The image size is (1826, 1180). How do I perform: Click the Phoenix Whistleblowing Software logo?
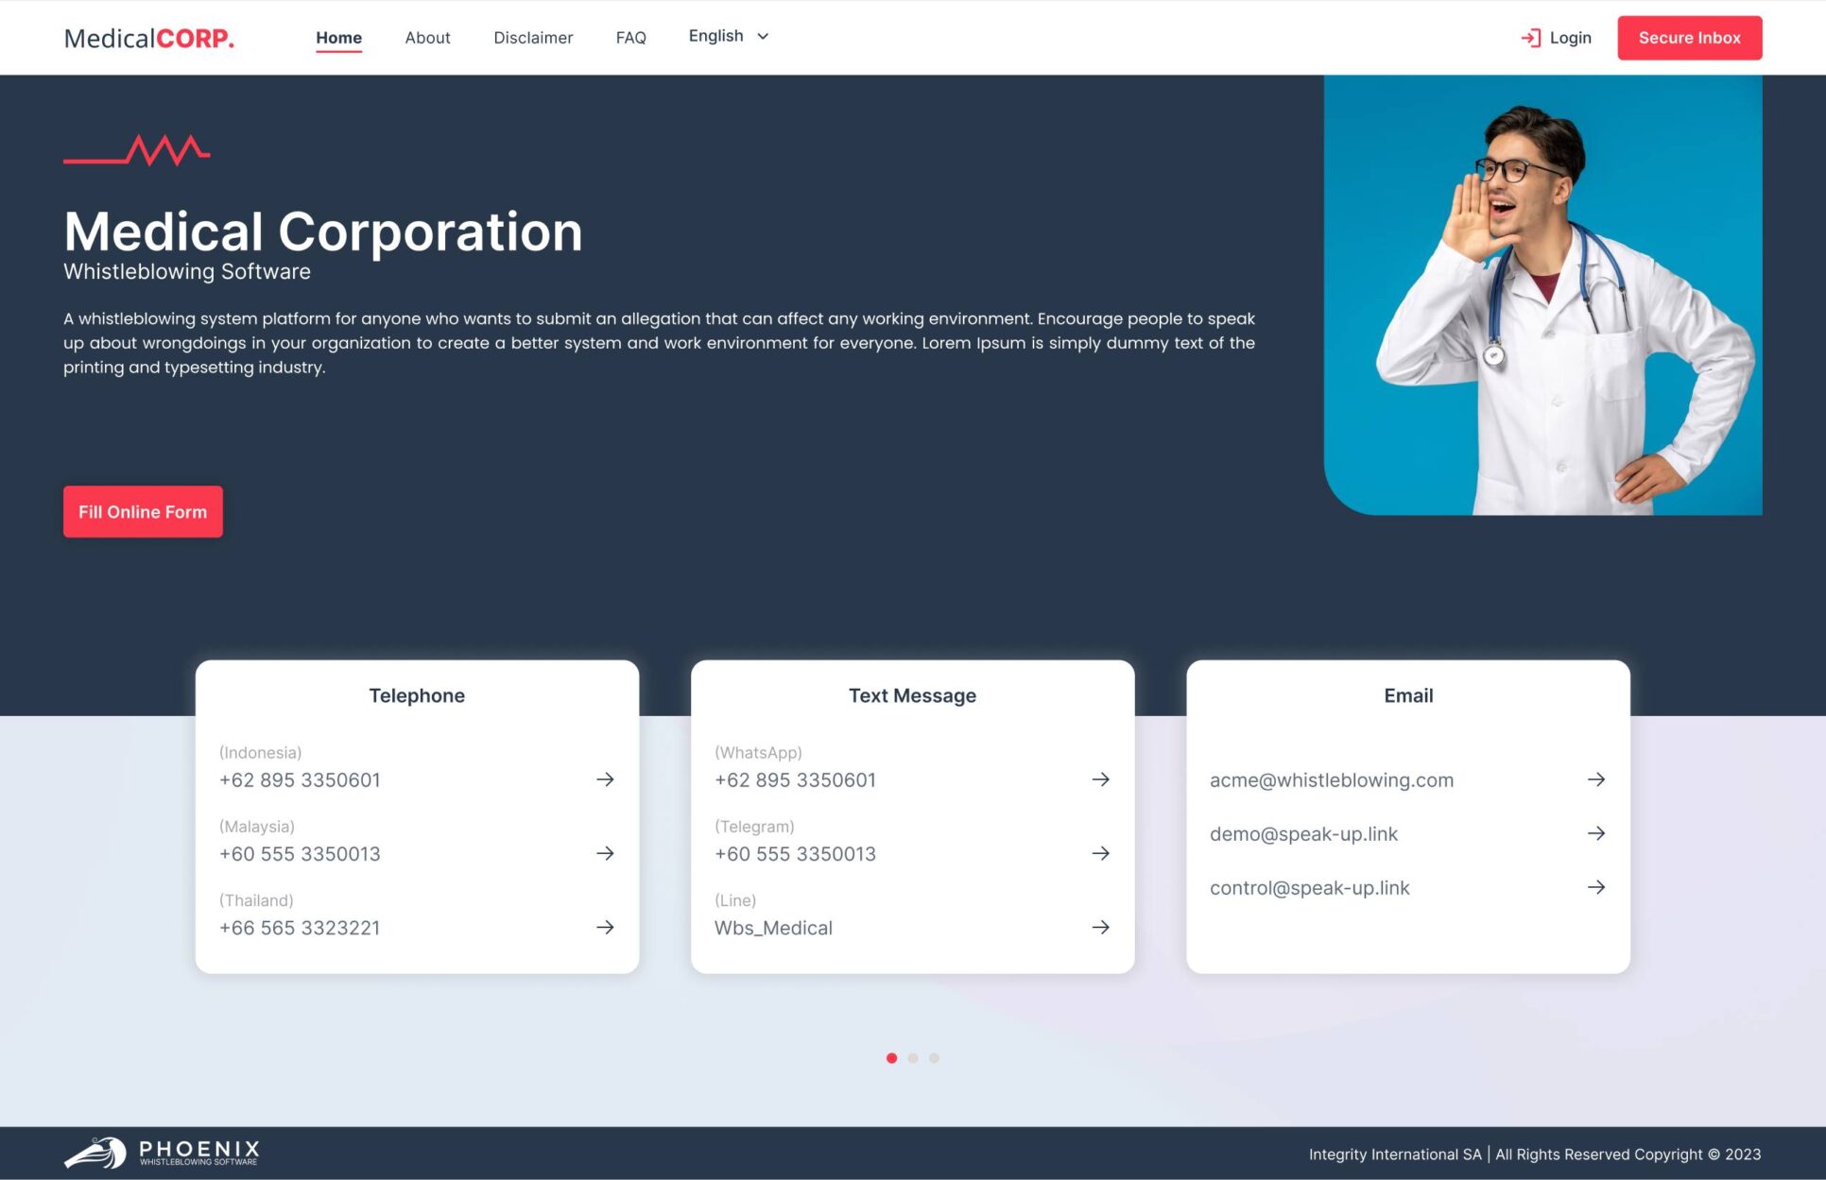tap(162, 1153)
